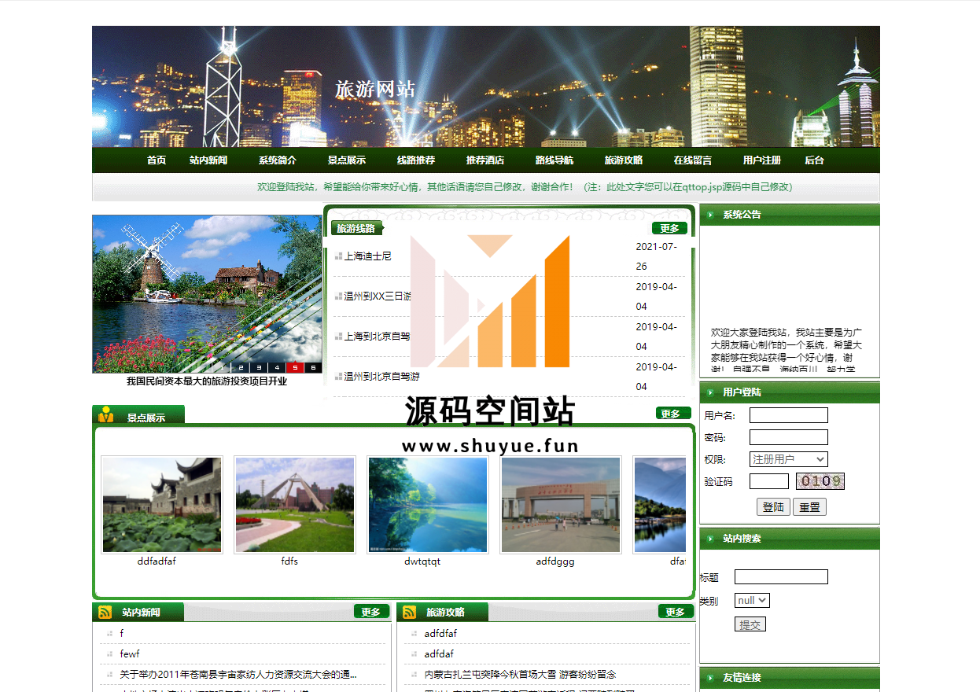Click the dwtqtqt caption text
This screenshot has width=980, height=692.
coord(422,561)
